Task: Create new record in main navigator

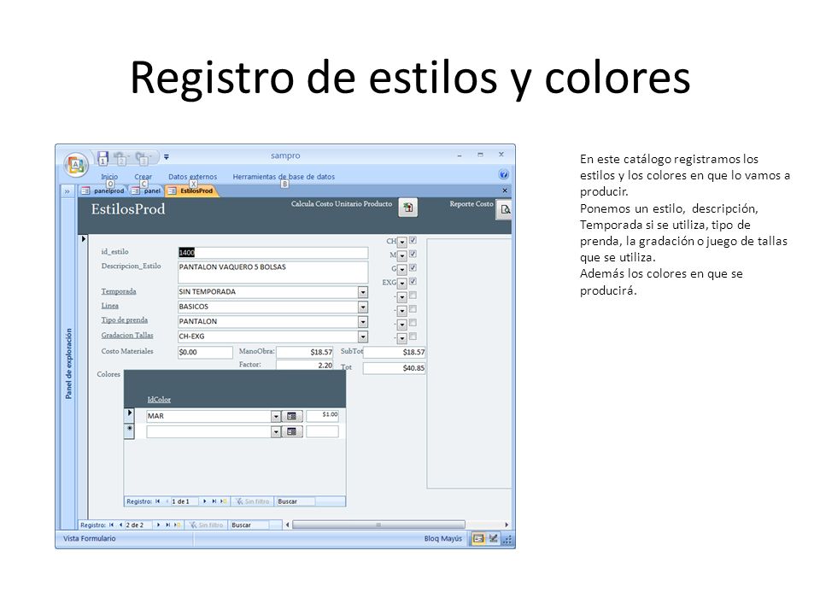Action: tap(178, 524)
